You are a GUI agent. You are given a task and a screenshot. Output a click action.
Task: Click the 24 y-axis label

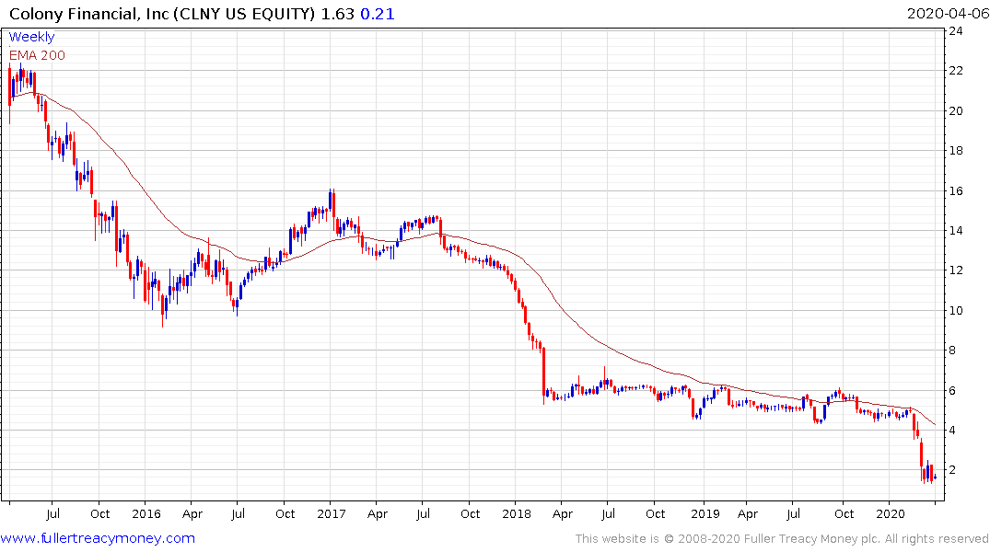(x=956, y=31)
